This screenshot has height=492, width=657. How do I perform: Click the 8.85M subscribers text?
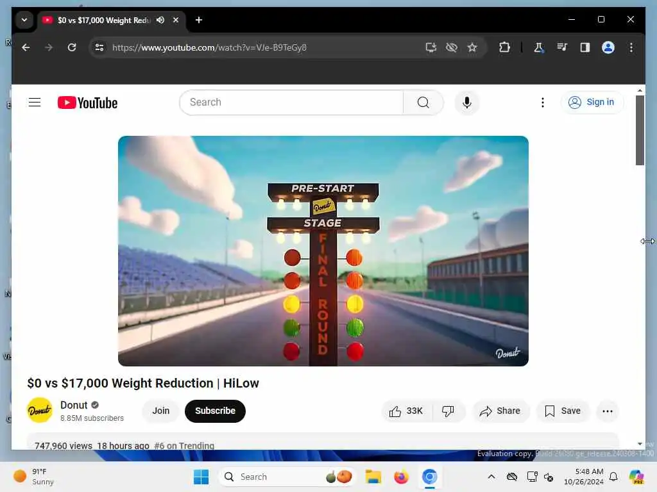coord(92,418)
